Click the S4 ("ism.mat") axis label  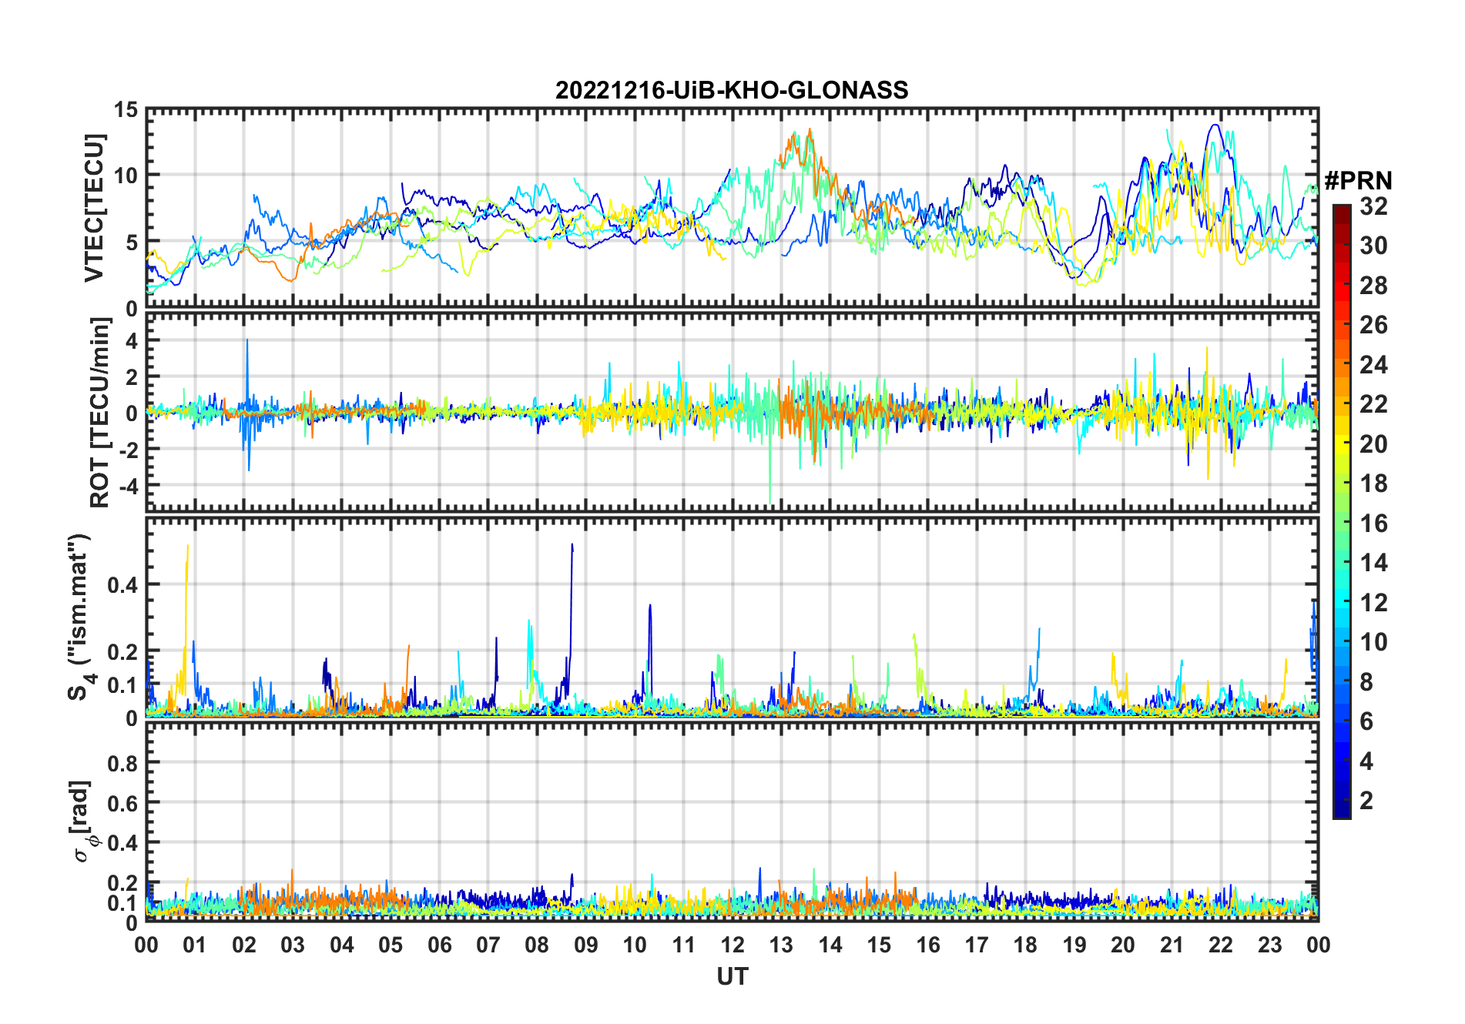pos(80,617)
